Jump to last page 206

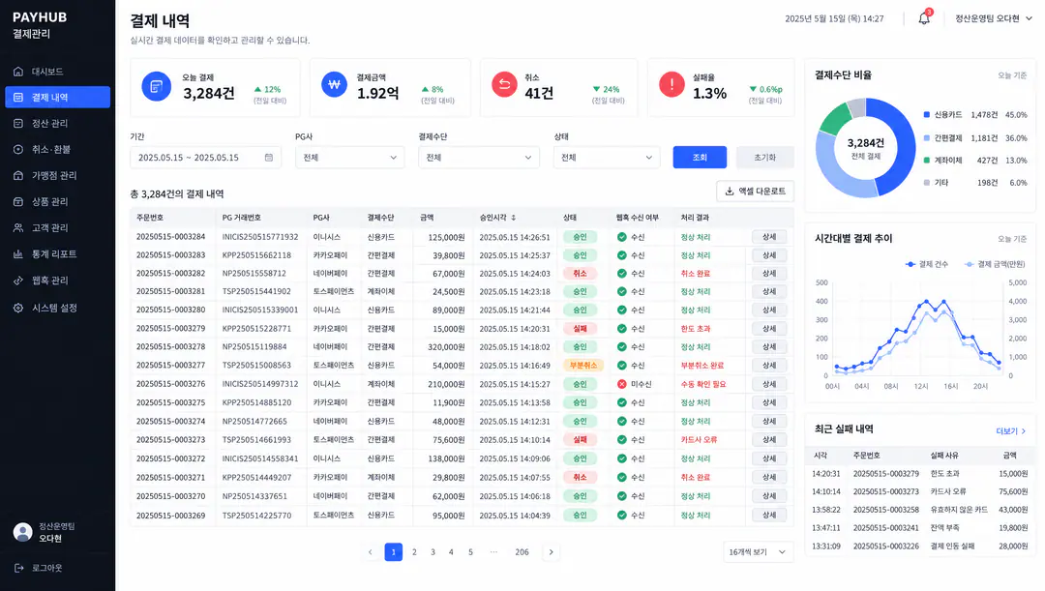[522, 551]
